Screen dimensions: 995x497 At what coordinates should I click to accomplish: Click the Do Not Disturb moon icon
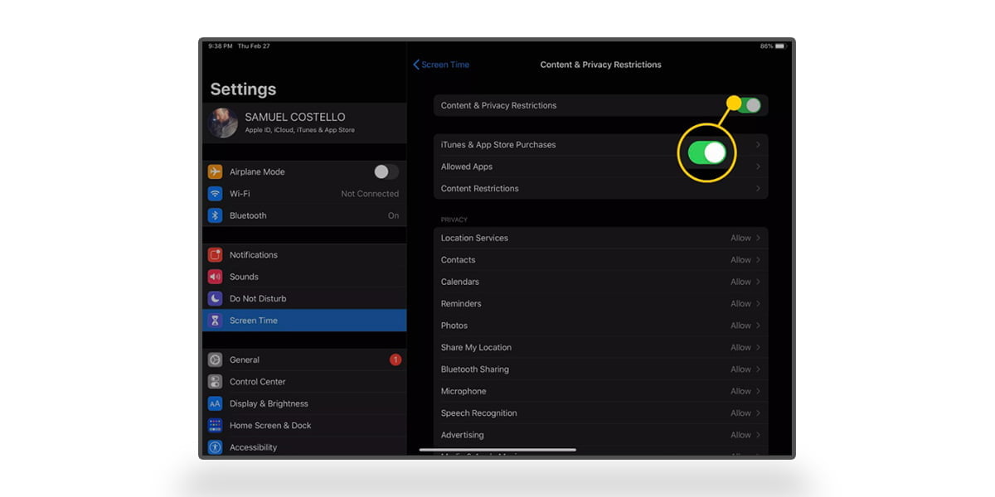tap(216, 298)
